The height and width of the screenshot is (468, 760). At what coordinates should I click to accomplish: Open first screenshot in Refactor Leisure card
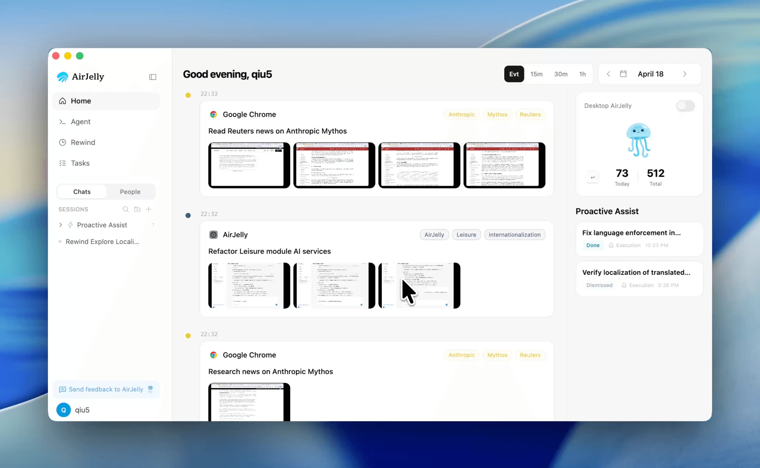(x=249, y=285)
